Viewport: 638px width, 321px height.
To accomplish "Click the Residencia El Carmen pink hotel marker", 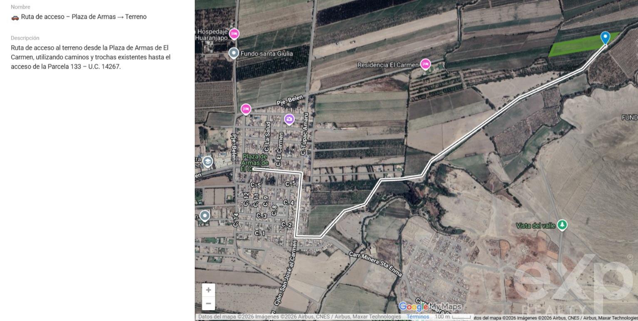I will pos(425,64).
